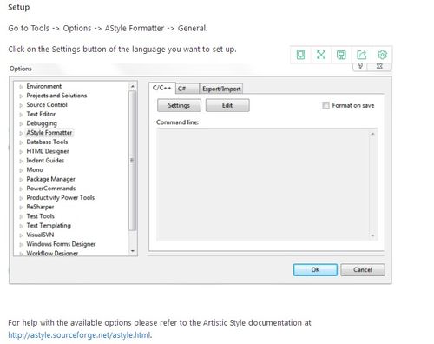
Task: Expand the Test Tools node arrow
Action: pyautogui.click(x=21, y=216)
